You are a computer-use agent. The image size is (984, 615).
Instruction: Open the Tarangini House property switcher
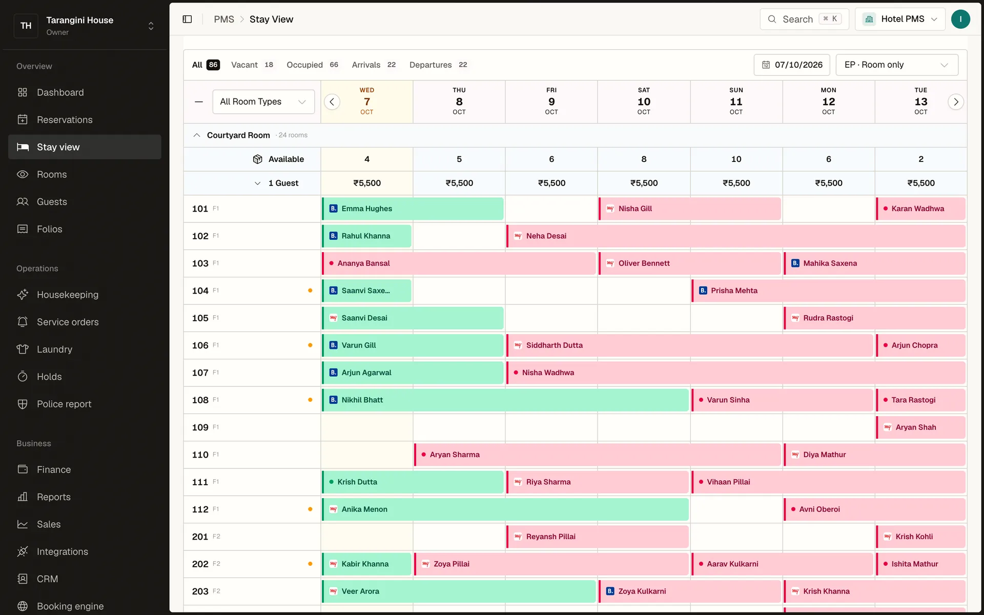85,26
